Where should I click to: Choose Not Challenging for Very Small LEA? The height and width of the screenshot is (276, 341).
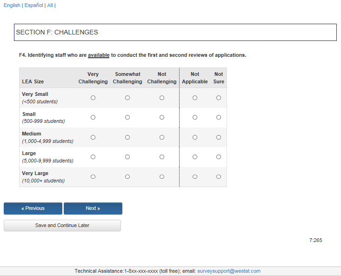click(162, 98)
